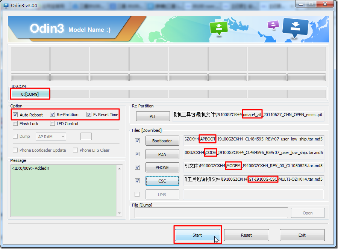Tick the UMS file checkbox
Image resolution: width=338 pixels, height=249 pixels.
click(137, 194)
